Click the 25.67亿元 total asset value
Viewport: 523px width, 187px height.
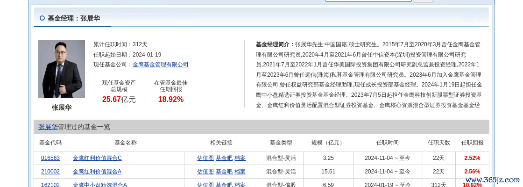point(119,99)
